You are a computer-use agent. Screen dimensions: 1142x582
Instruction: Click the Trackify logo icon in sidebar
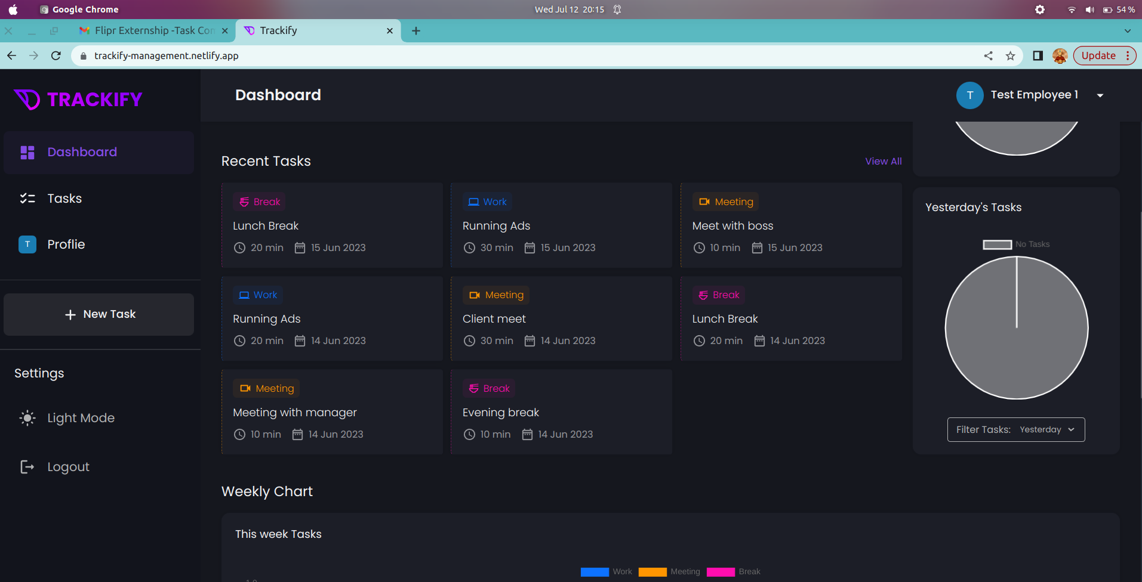25,100
